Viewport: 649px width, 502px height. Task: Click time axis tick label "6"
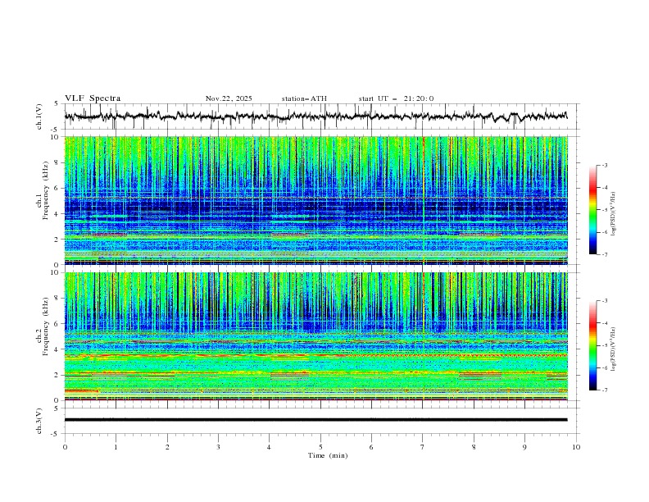tap(371, 447)
